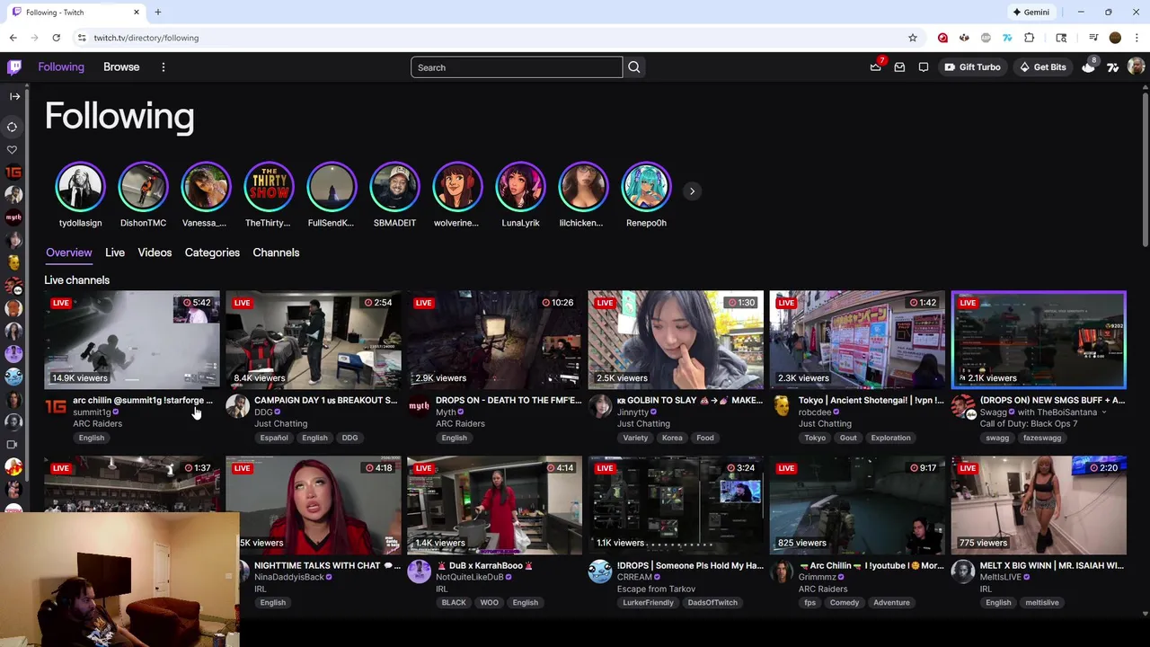Screen dimensions: 1150x647
Task: Reload the Twitch page
Action: [56, 38]
